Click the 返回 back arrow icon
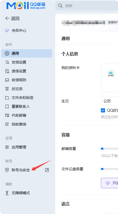Image resolution: width=118 pixels, height=214 pixels. (x=7, y=18)
